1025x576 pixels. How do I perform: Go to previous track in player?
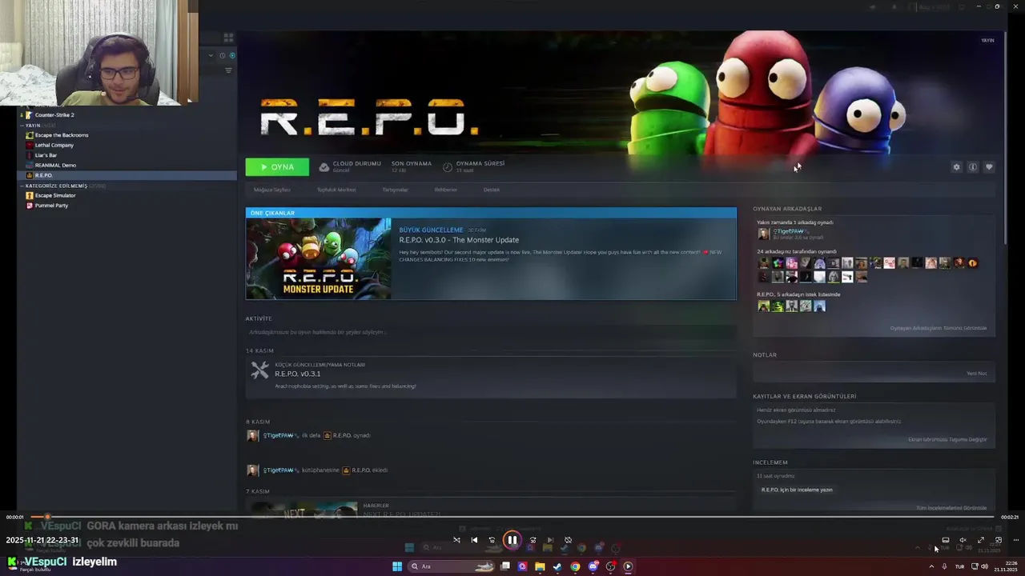(474, 540)
